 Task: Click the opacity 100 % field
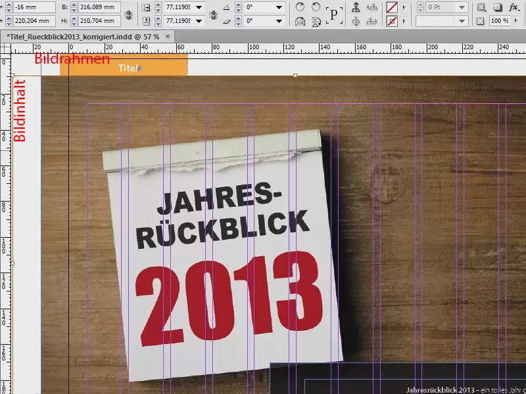point(500,21)
